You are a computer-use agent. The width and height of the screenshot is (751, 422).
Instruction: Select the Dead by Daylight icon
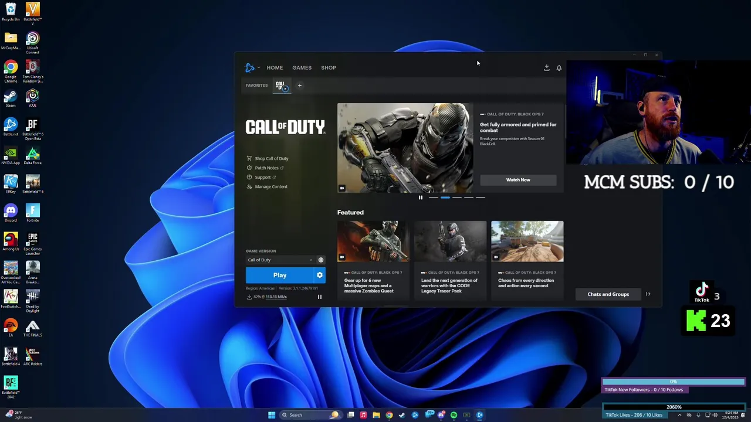32,301
